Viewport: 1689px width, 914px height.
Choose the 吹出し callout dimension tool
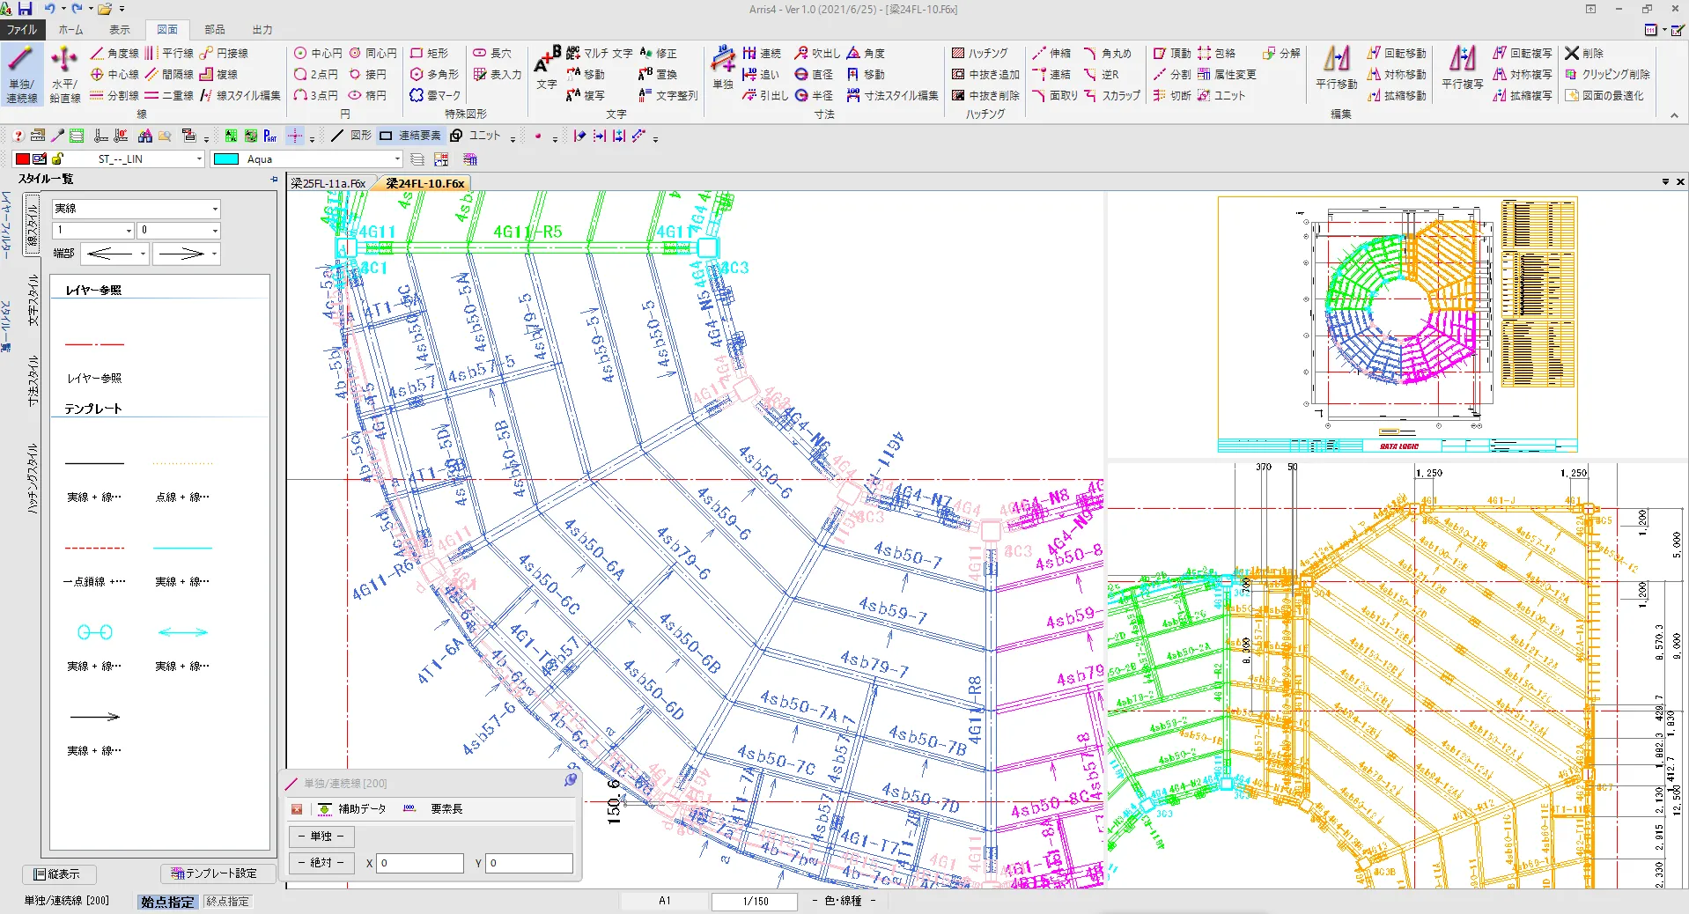pyautogui.click(x=817, y=54)
